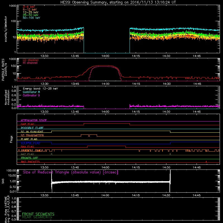Click the 'Energy band: 12-25 keV' text
The width and height of the screenshot is (223, 223).
40,89
